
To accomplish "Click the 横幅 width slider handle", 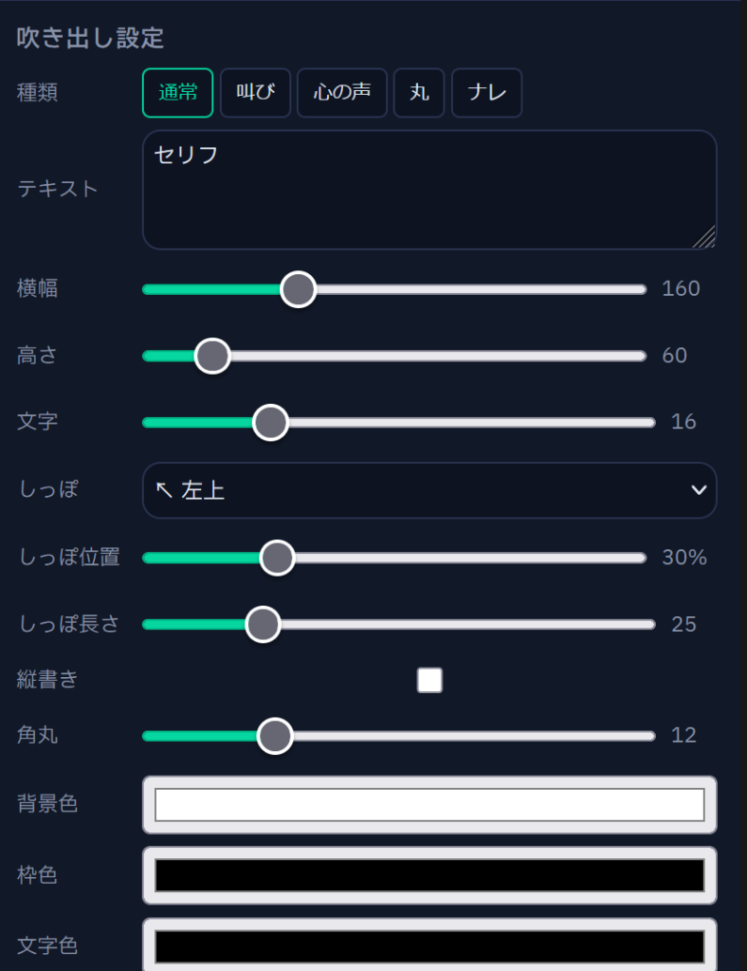I will (x=299, y=289).
